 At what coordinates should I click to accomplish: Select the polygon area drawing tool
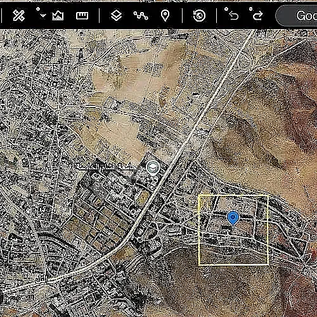58,15
